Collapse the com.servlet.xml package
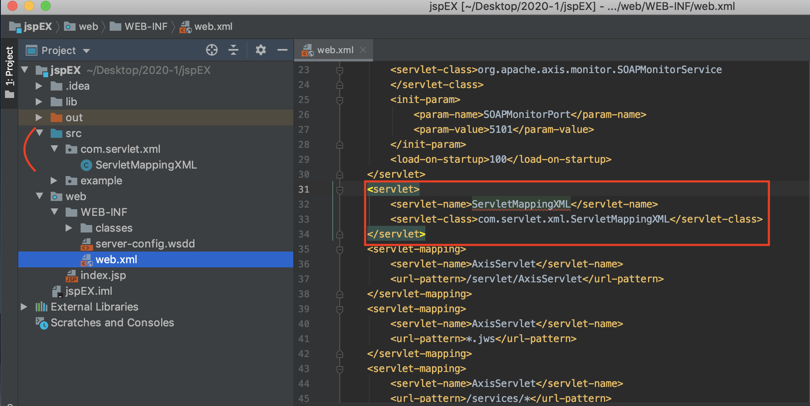Screen dimensions: 810x406 pyautogui.click(x=54, y=149)
